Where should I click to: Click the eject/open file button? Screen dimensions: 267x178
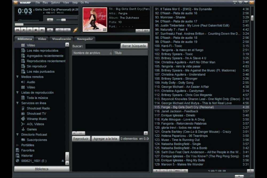[50, 30]
